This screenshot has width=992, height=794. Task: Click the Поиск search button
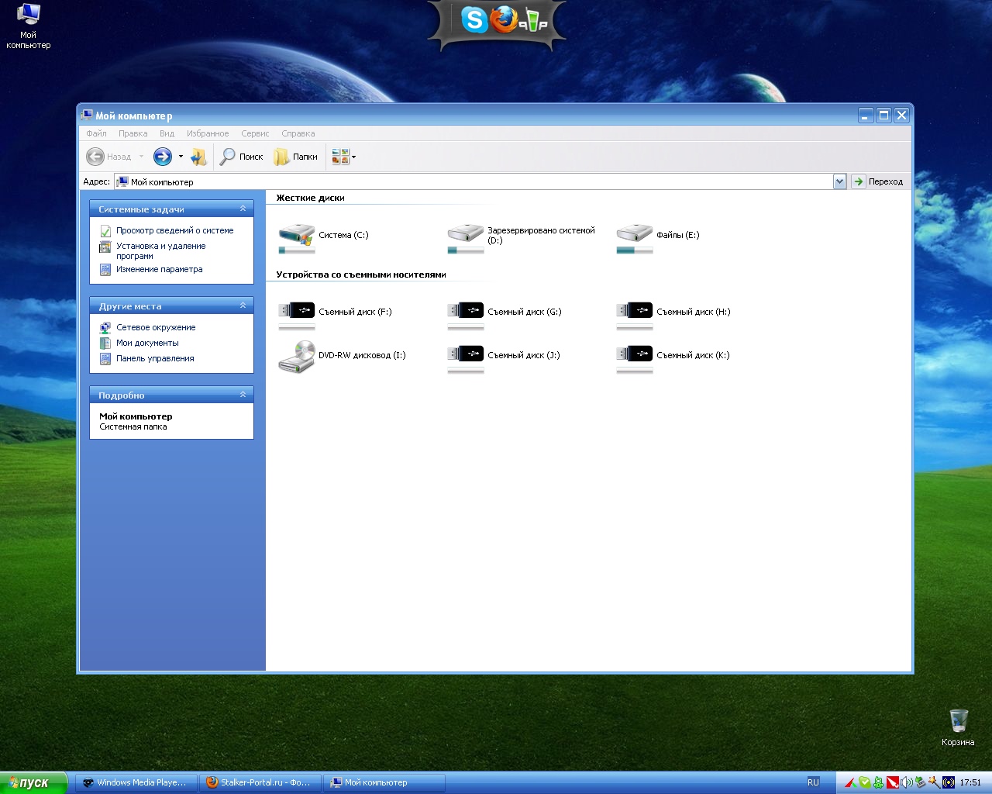[x=242, y=157]
